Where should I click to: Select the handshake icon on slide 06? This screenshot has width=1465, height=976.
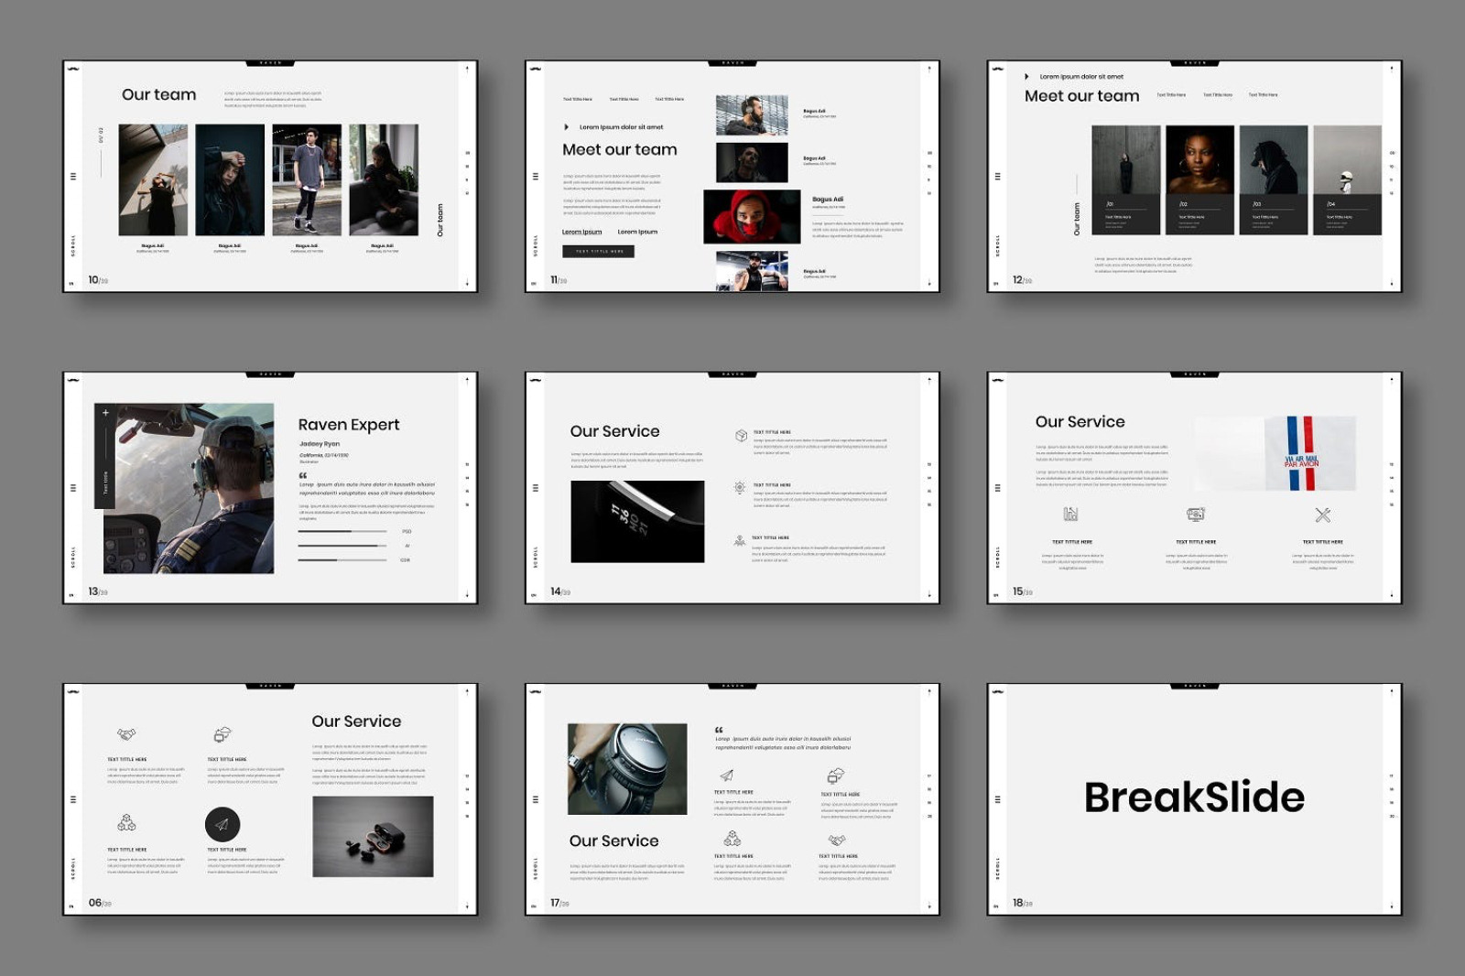pyautogui.click(x=126, y=732)
